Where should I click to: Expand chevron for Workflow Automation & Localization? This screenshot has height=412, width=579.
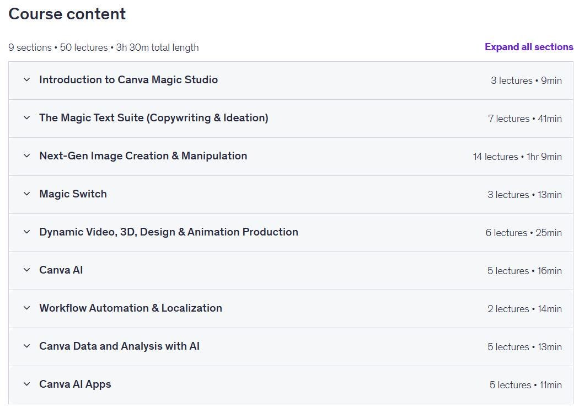[26, 308]
